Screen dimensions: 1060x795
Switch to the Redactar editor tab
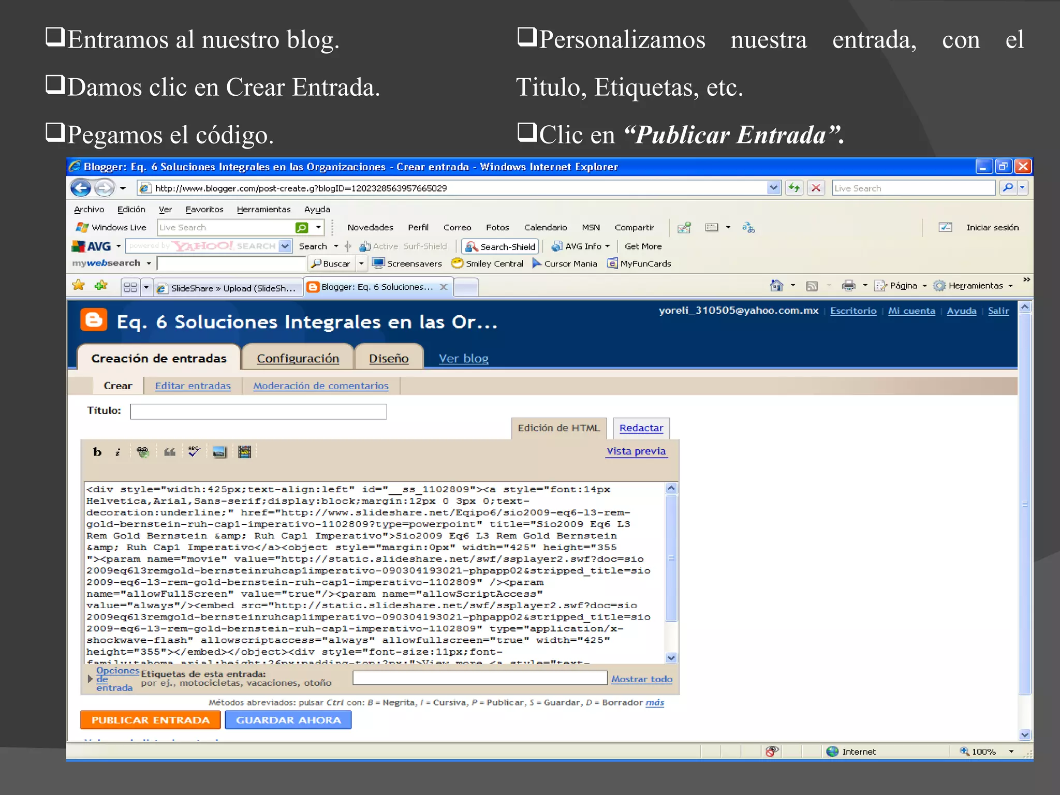641,428
